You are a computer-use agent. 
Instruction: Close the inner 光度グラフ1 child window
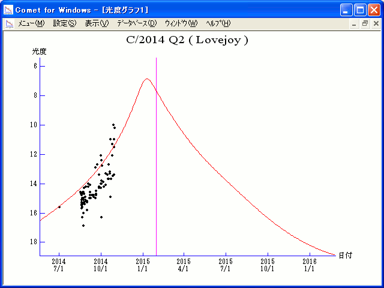pos(376,24)
